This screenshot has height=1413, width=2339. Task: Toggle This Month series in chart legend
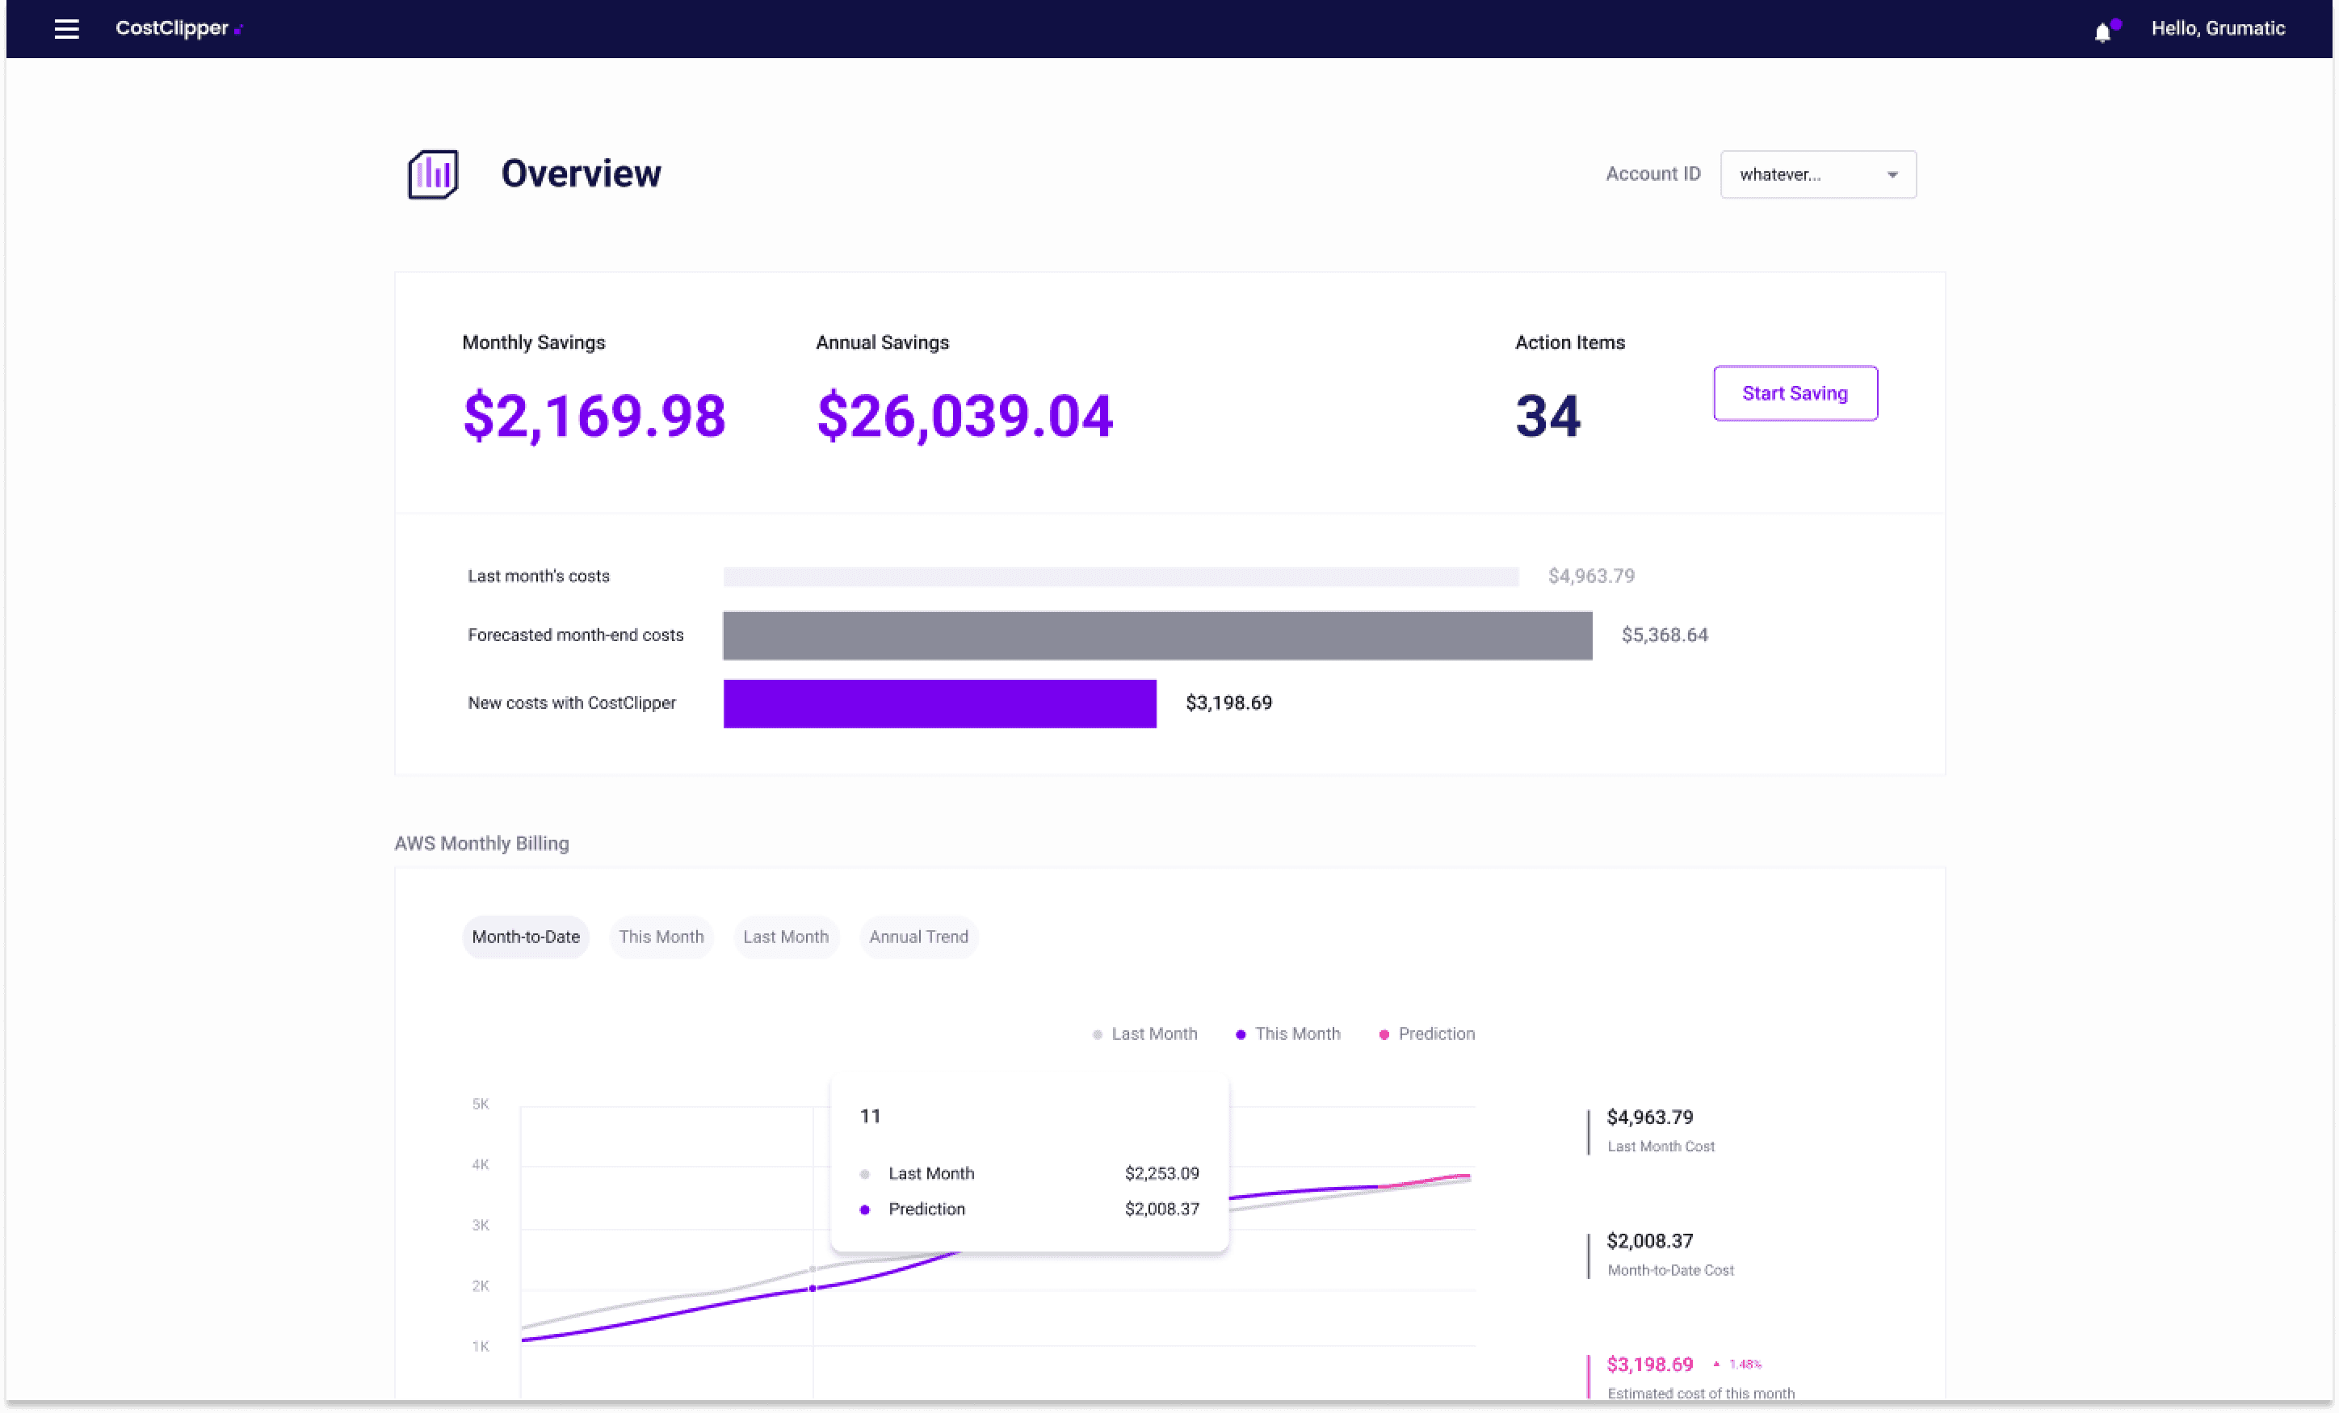click(1288, 1034)
